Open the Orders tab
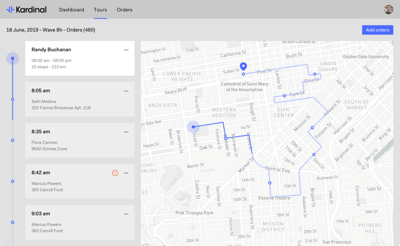The image size is (400, 246). 125,10
